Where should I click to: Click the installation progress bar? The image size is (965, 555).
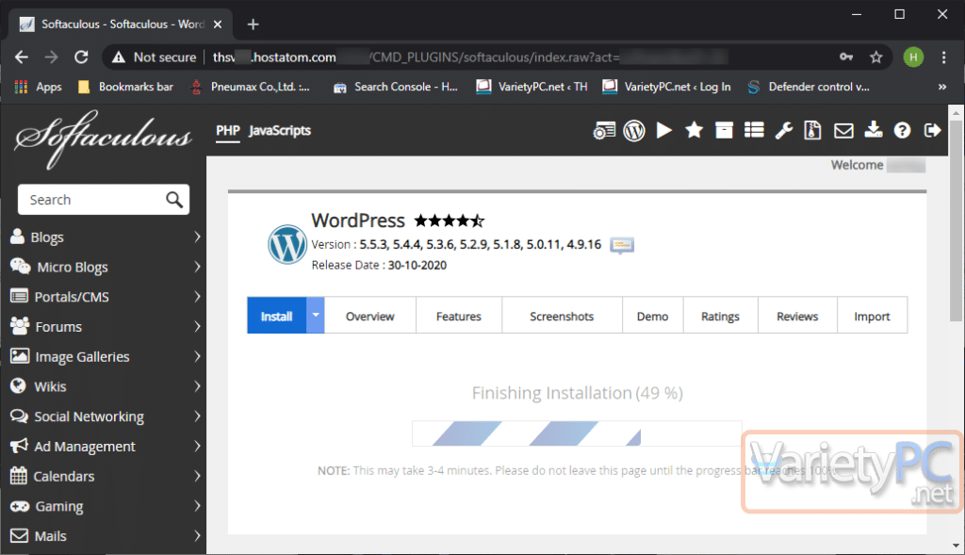577,433
